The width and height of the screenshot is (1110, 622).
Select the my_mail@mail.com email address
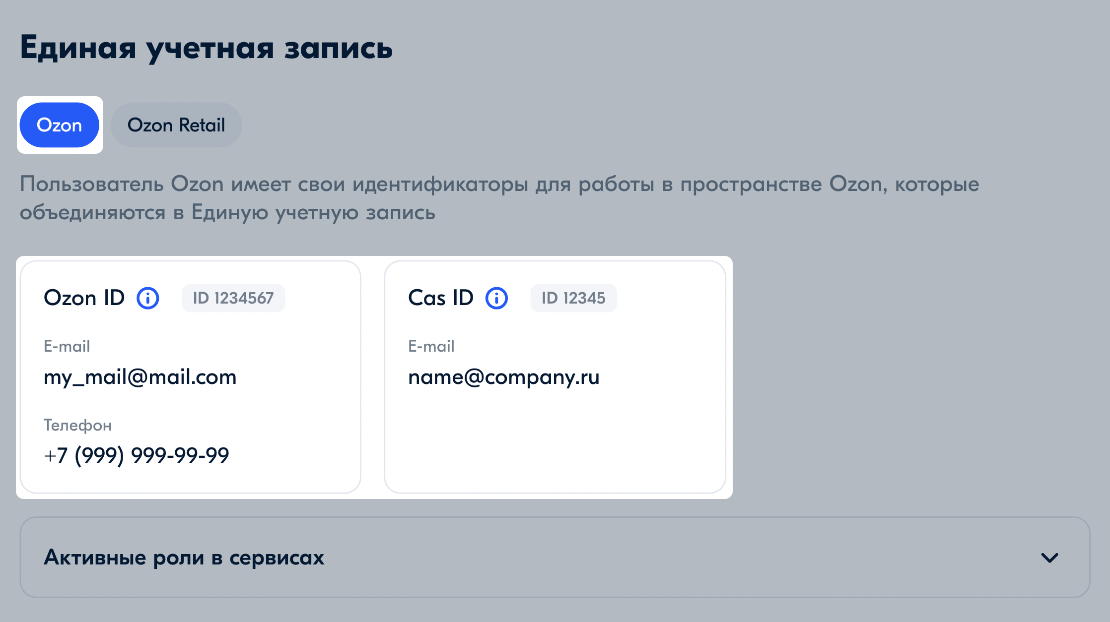click(x=140, y=377)
